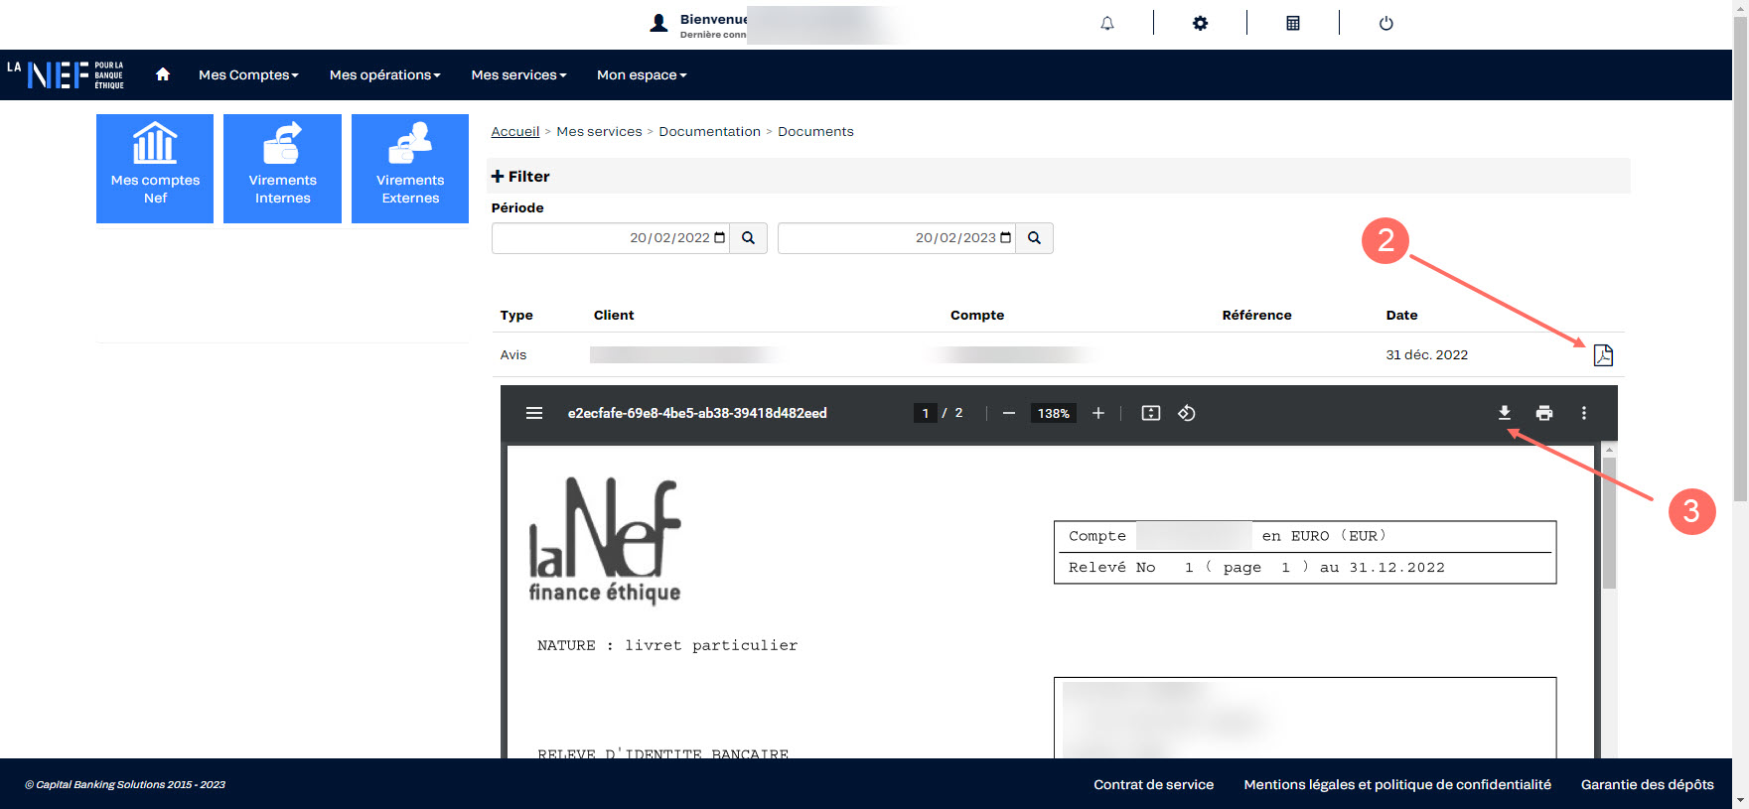
Task: Click the 31 déc. 2022 date cell
Action: click(x=1426, y=354)
